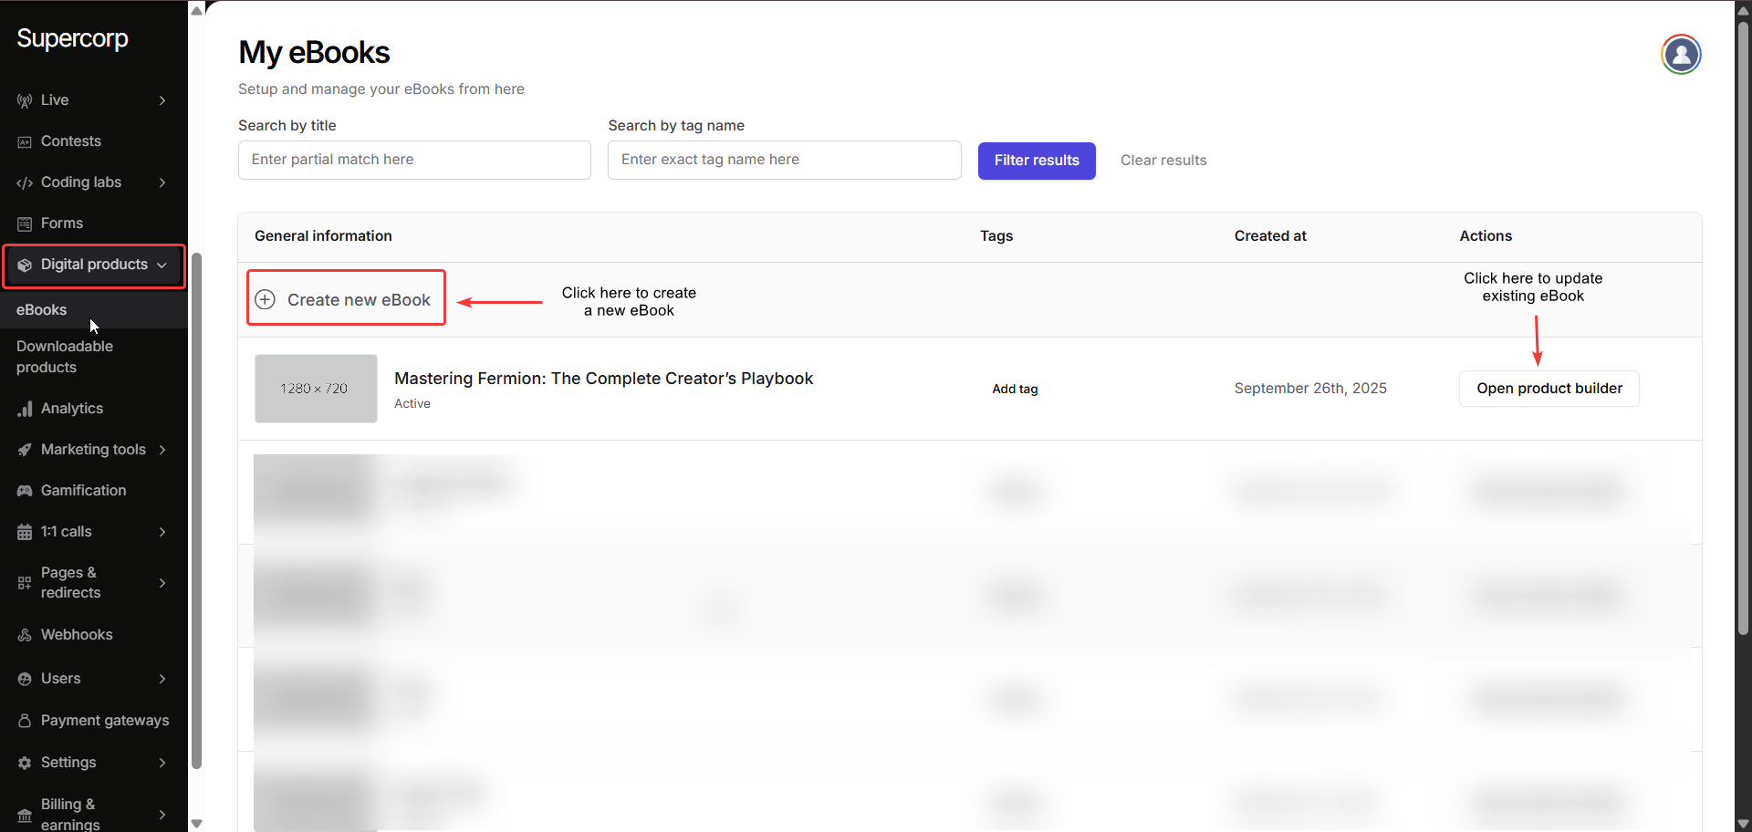Viewport: 1752px width, 832px height.
Task: Open Downloadable products menu item
Action: tap(65, 357)
